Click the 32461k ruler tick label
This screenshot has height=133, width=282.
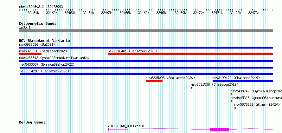click(33, 13)
